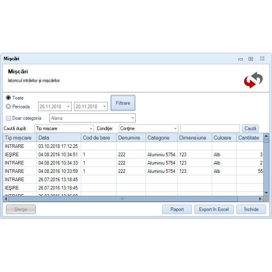This screenshot has width=272, height=272.
Task: Expand the Tip mișcare search field dropdown
Action: point(91,128)
